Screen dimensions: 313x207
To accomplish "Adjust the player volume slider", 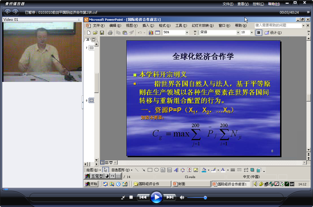I will [x=197, y=198].
